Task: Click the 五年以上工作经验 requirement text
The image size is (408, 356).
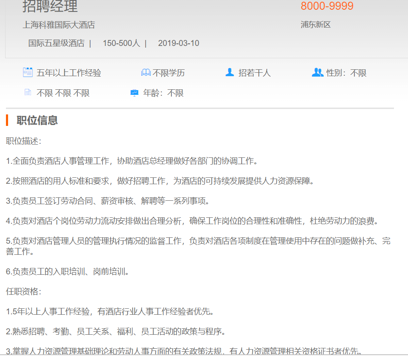Action: pyautogui.click(x=69, y=73)
